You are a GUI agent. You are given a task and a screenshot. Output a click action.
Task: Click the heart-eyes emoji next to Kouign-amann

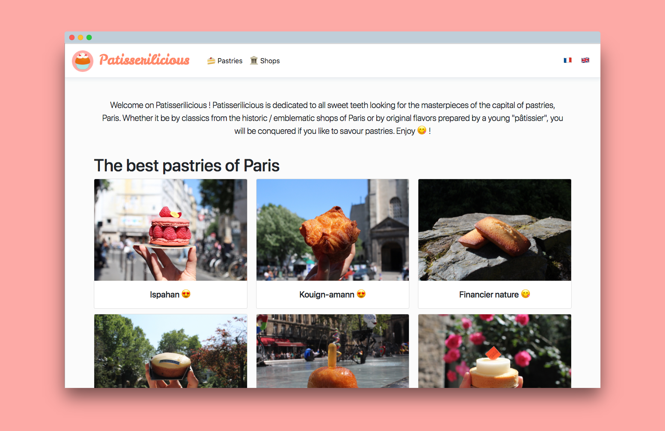pyautogui.click(x=361, y=294)
